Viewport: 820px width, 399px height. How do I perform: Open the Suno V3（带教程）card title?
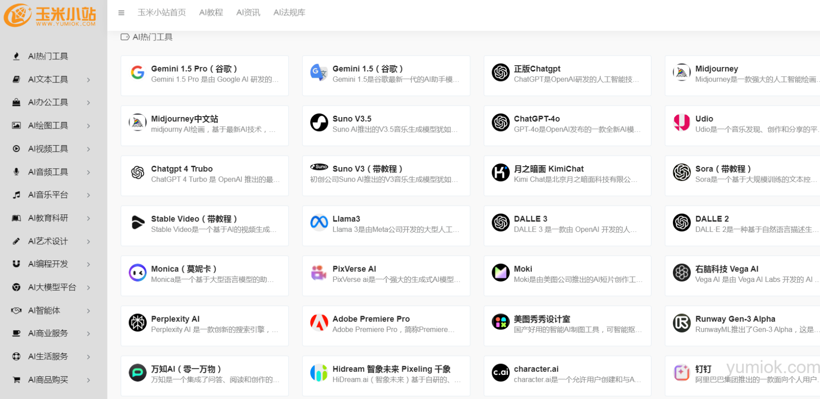pos(367,169)
